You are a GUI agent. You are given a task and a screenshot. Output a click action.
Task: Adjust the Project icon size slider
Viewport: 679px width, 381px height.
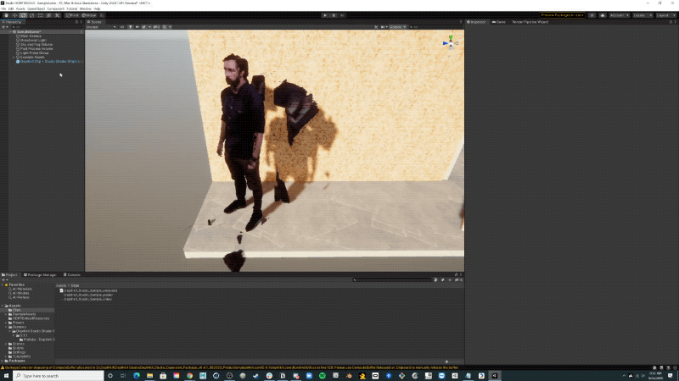(x=447, y=362)
